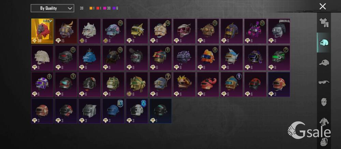Open the jacket category icon
Image resolution: width=341 pixels, height=149 pixels.
pyautogui.click(x=324, y=122)
